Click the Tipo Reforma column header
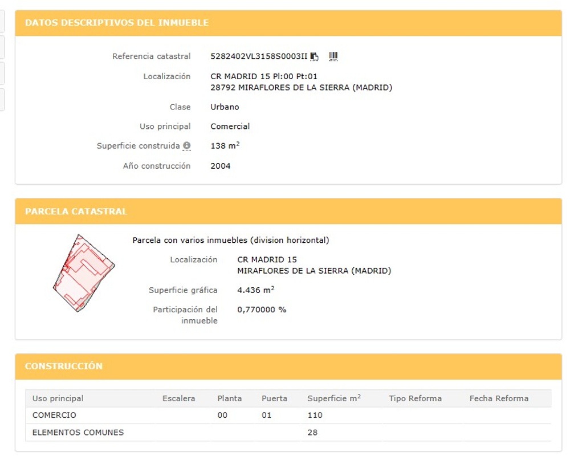The image size is (570, 456). pos(415,398)
